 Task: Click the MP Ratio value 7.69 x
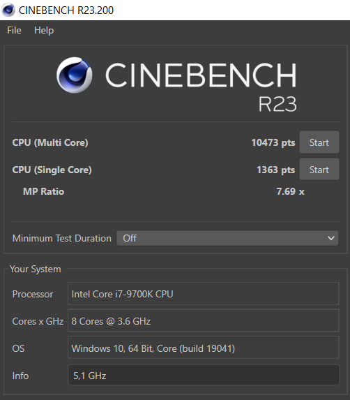pyautogui.click(x=291, y=191)
